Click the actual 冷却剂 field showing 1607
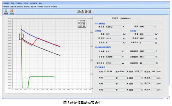The width and height of the screenshot is (172, 106). [146, 38]
